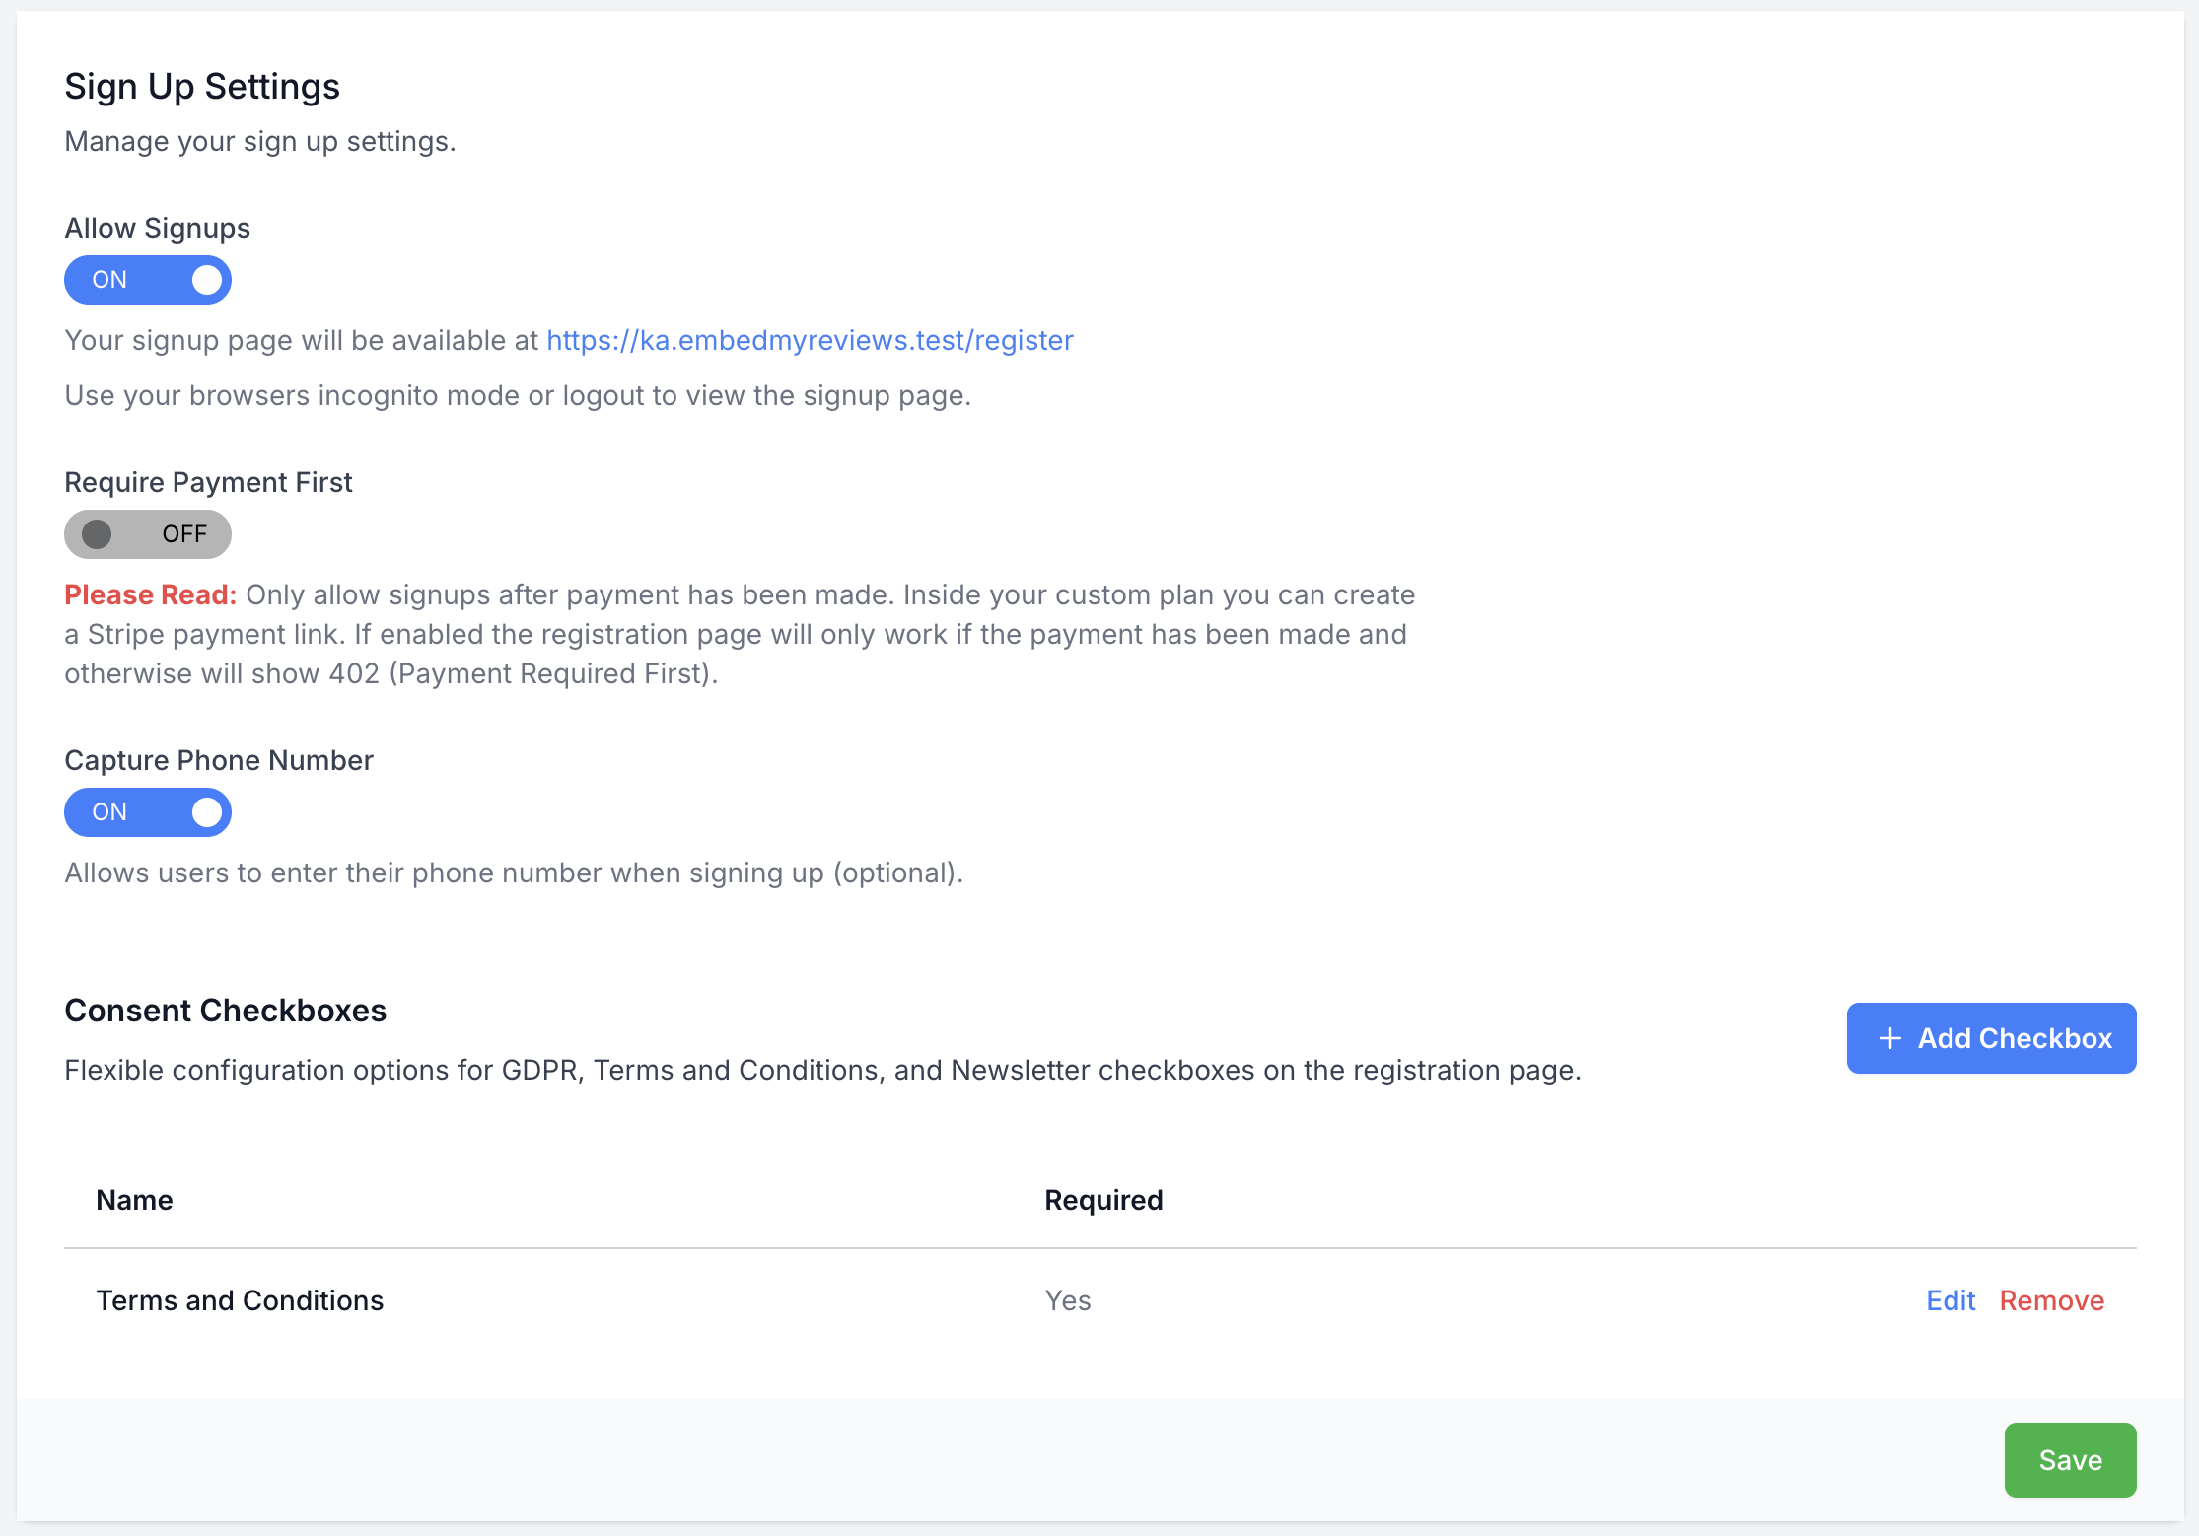
Task: Click the Require Payment First label
Action: 208,482
